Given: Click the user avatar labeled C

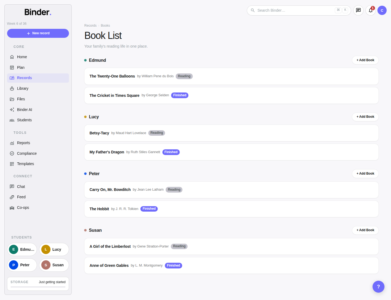Looking at the screenshot, I should (382, 10).
